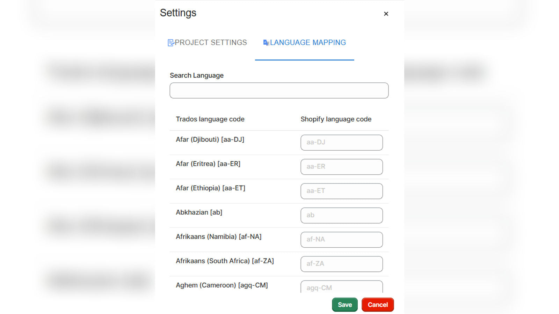Click the Abkhazian ab code field
Screen dimensions: 559x314
pyautogui.click(x=341, y=215)
